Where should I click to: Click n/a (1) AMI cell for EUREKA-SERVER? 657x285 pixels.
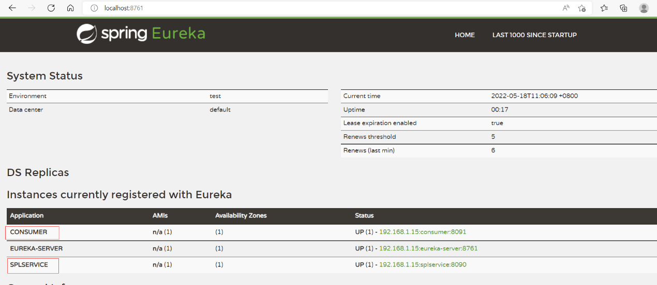[162, 248]
